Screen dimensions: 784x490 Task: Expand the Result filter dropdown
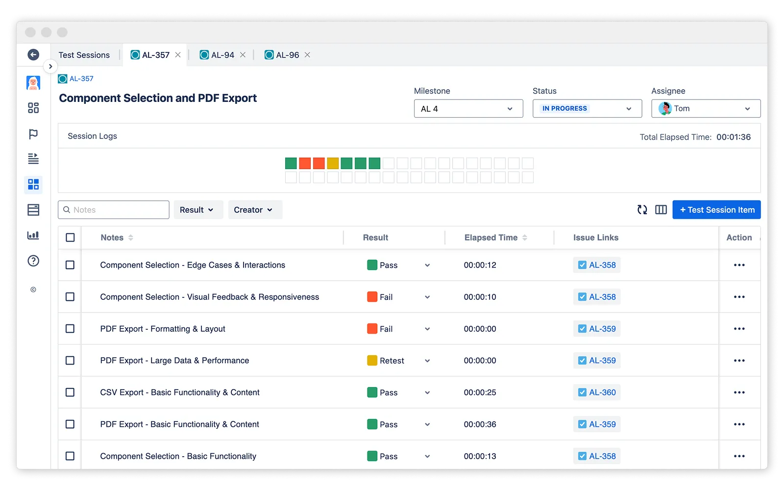tap(197, 210)
